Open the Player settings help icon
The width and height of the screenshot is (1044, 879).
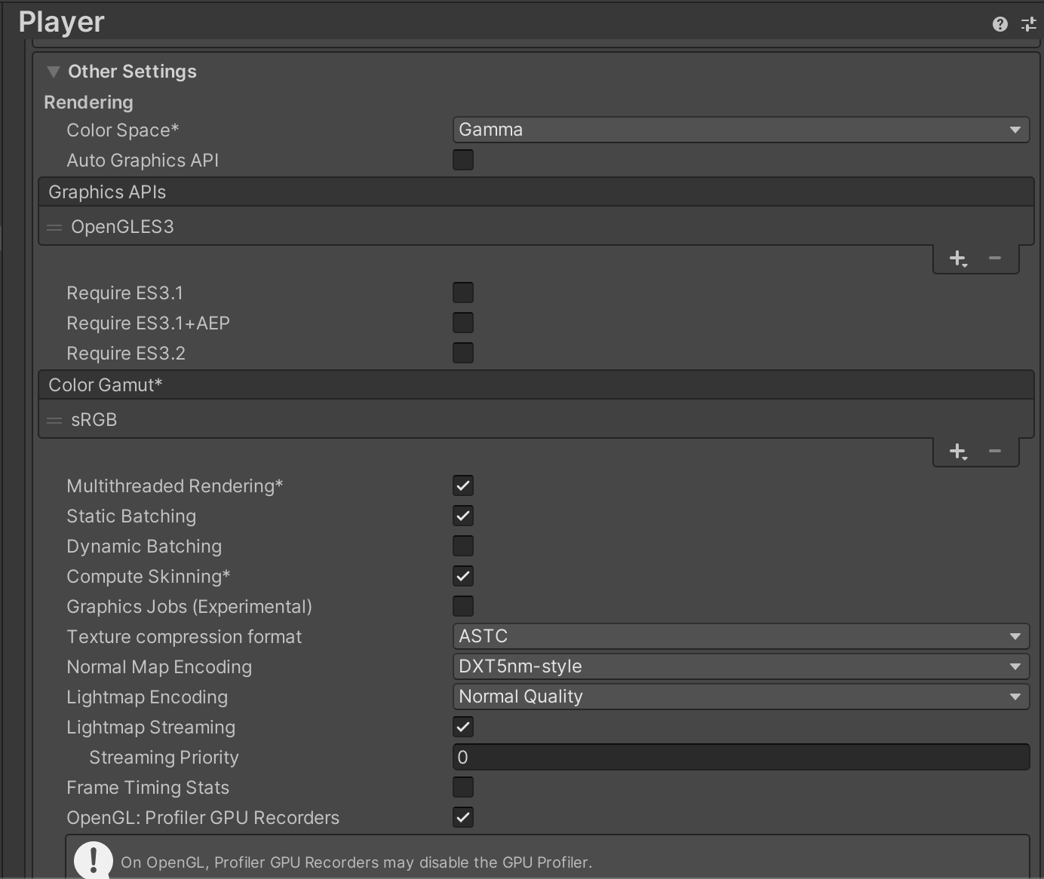[999, 23]
